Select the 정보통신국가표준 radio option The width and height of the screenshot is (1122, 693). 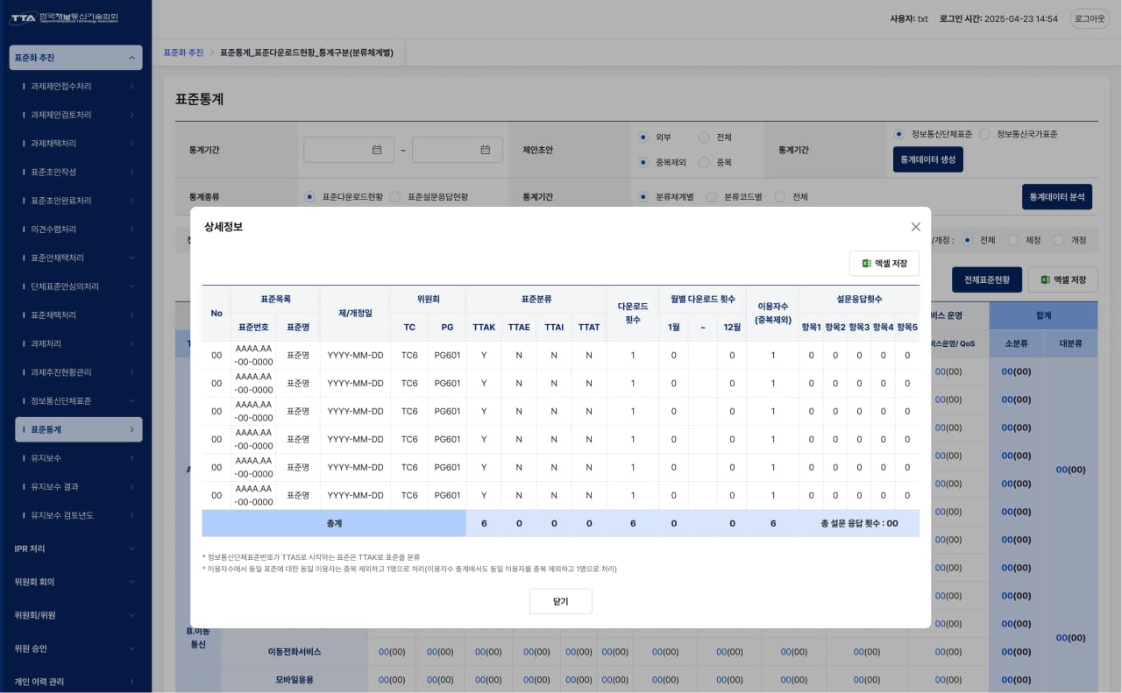[984, 134]
